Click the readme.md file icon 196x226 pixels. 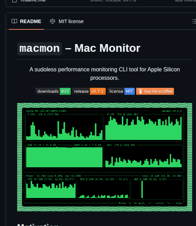(x=14, y=1)
